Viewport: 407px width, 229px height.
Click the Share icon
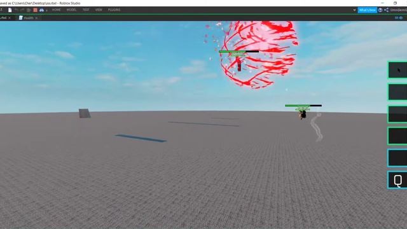[386, 10]
